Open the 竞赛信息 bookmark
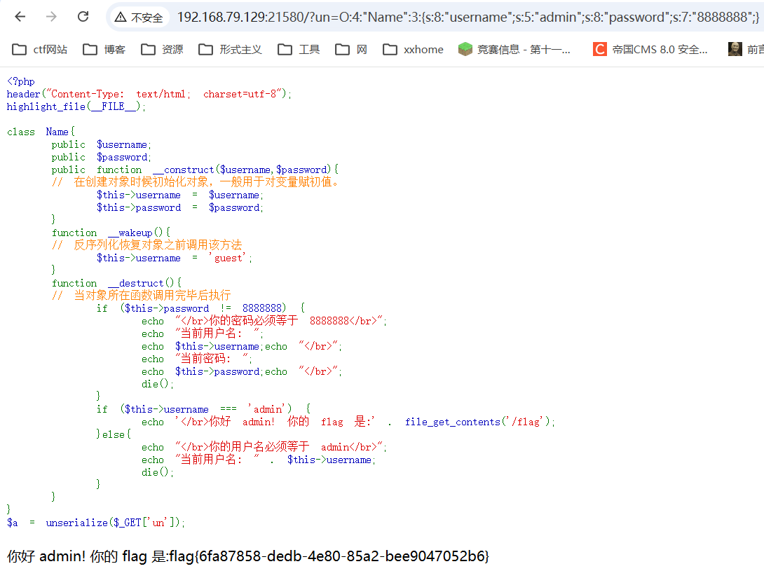Screen dimensions: 764x571 click(514, 49)
